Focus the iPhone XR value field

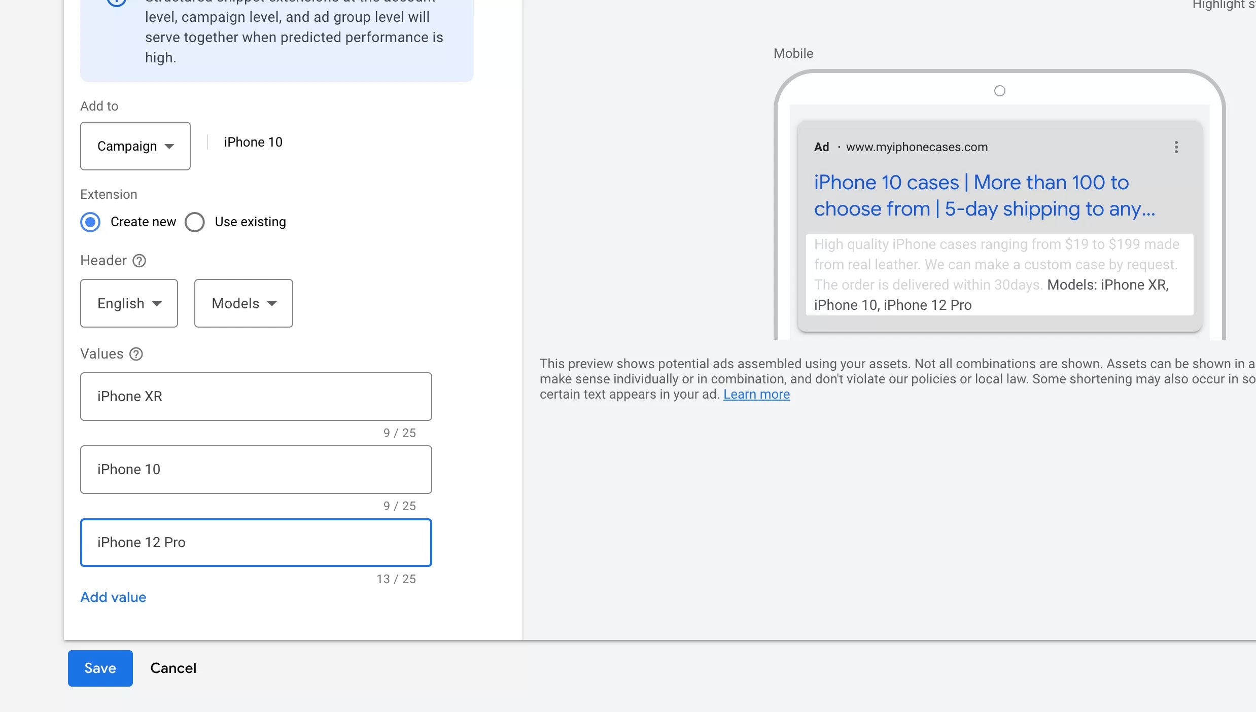click(x=256, y=397)
